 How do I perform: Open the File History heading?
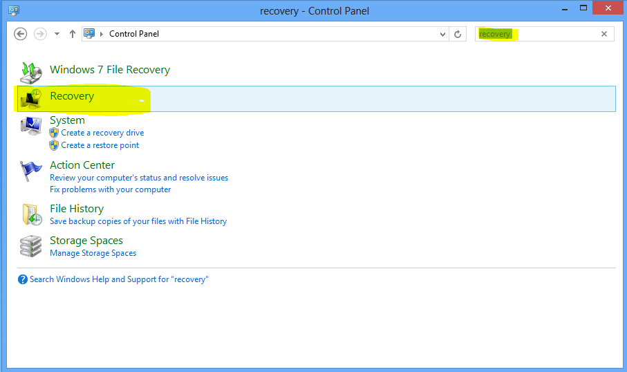point(77,208)
